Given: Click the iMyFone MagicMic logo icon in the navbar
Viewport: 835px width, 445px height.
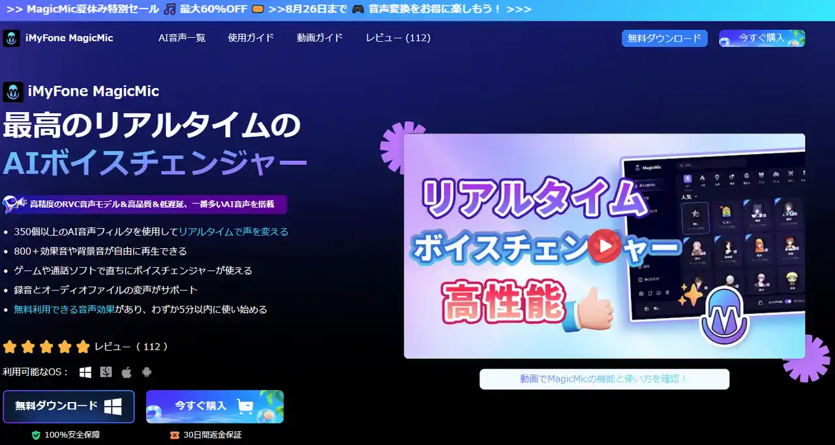Looking at the screenshot, I should tap(11, 38).
